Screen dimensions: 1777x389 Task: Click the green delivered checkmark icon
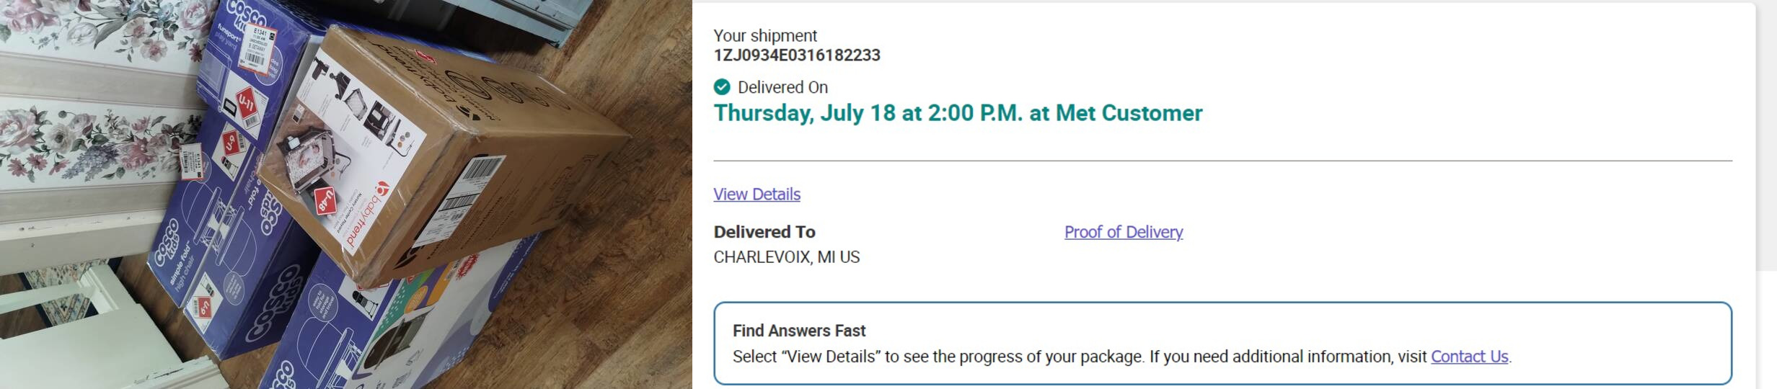click(722, 87)
